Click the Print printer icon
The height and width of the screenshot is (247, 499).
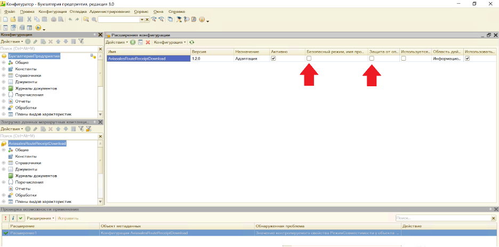53,19
